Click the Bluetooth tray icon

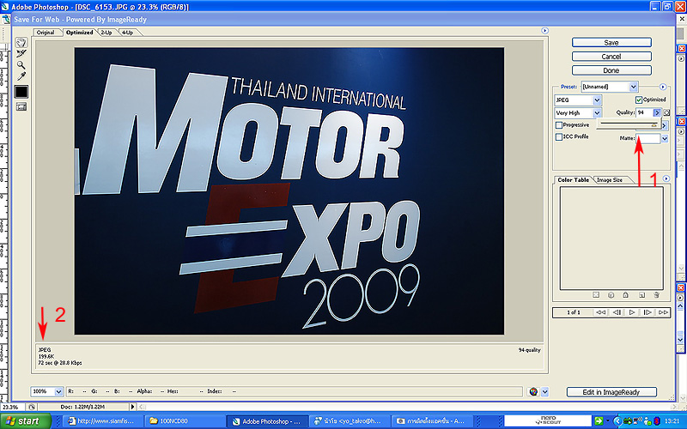[x=657, y=421]
